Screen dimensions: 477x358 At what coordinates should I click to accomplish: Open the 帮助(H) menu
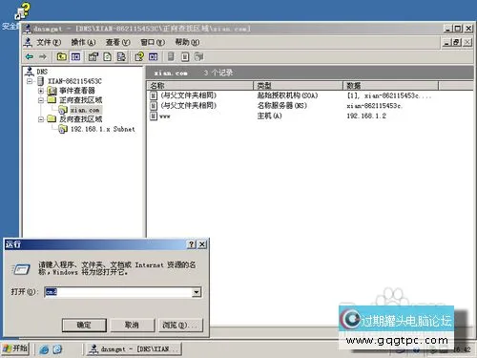pyautogui.click(x=187, y=42)
